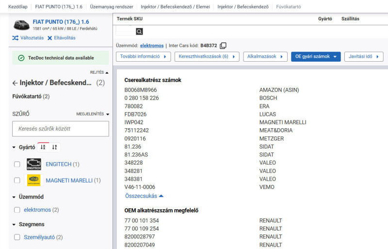Click the AMAZON (ASIN) manufacturer name

(x=279, y=90)
